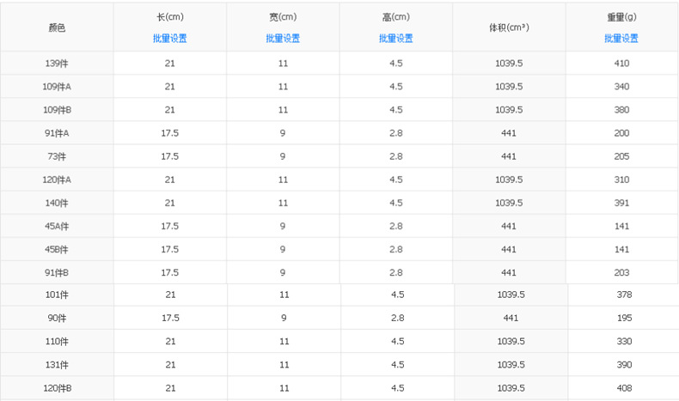Screen dimensions: 679x401
Task: Click weight value 408 in 120件B row
Action: 624,388
